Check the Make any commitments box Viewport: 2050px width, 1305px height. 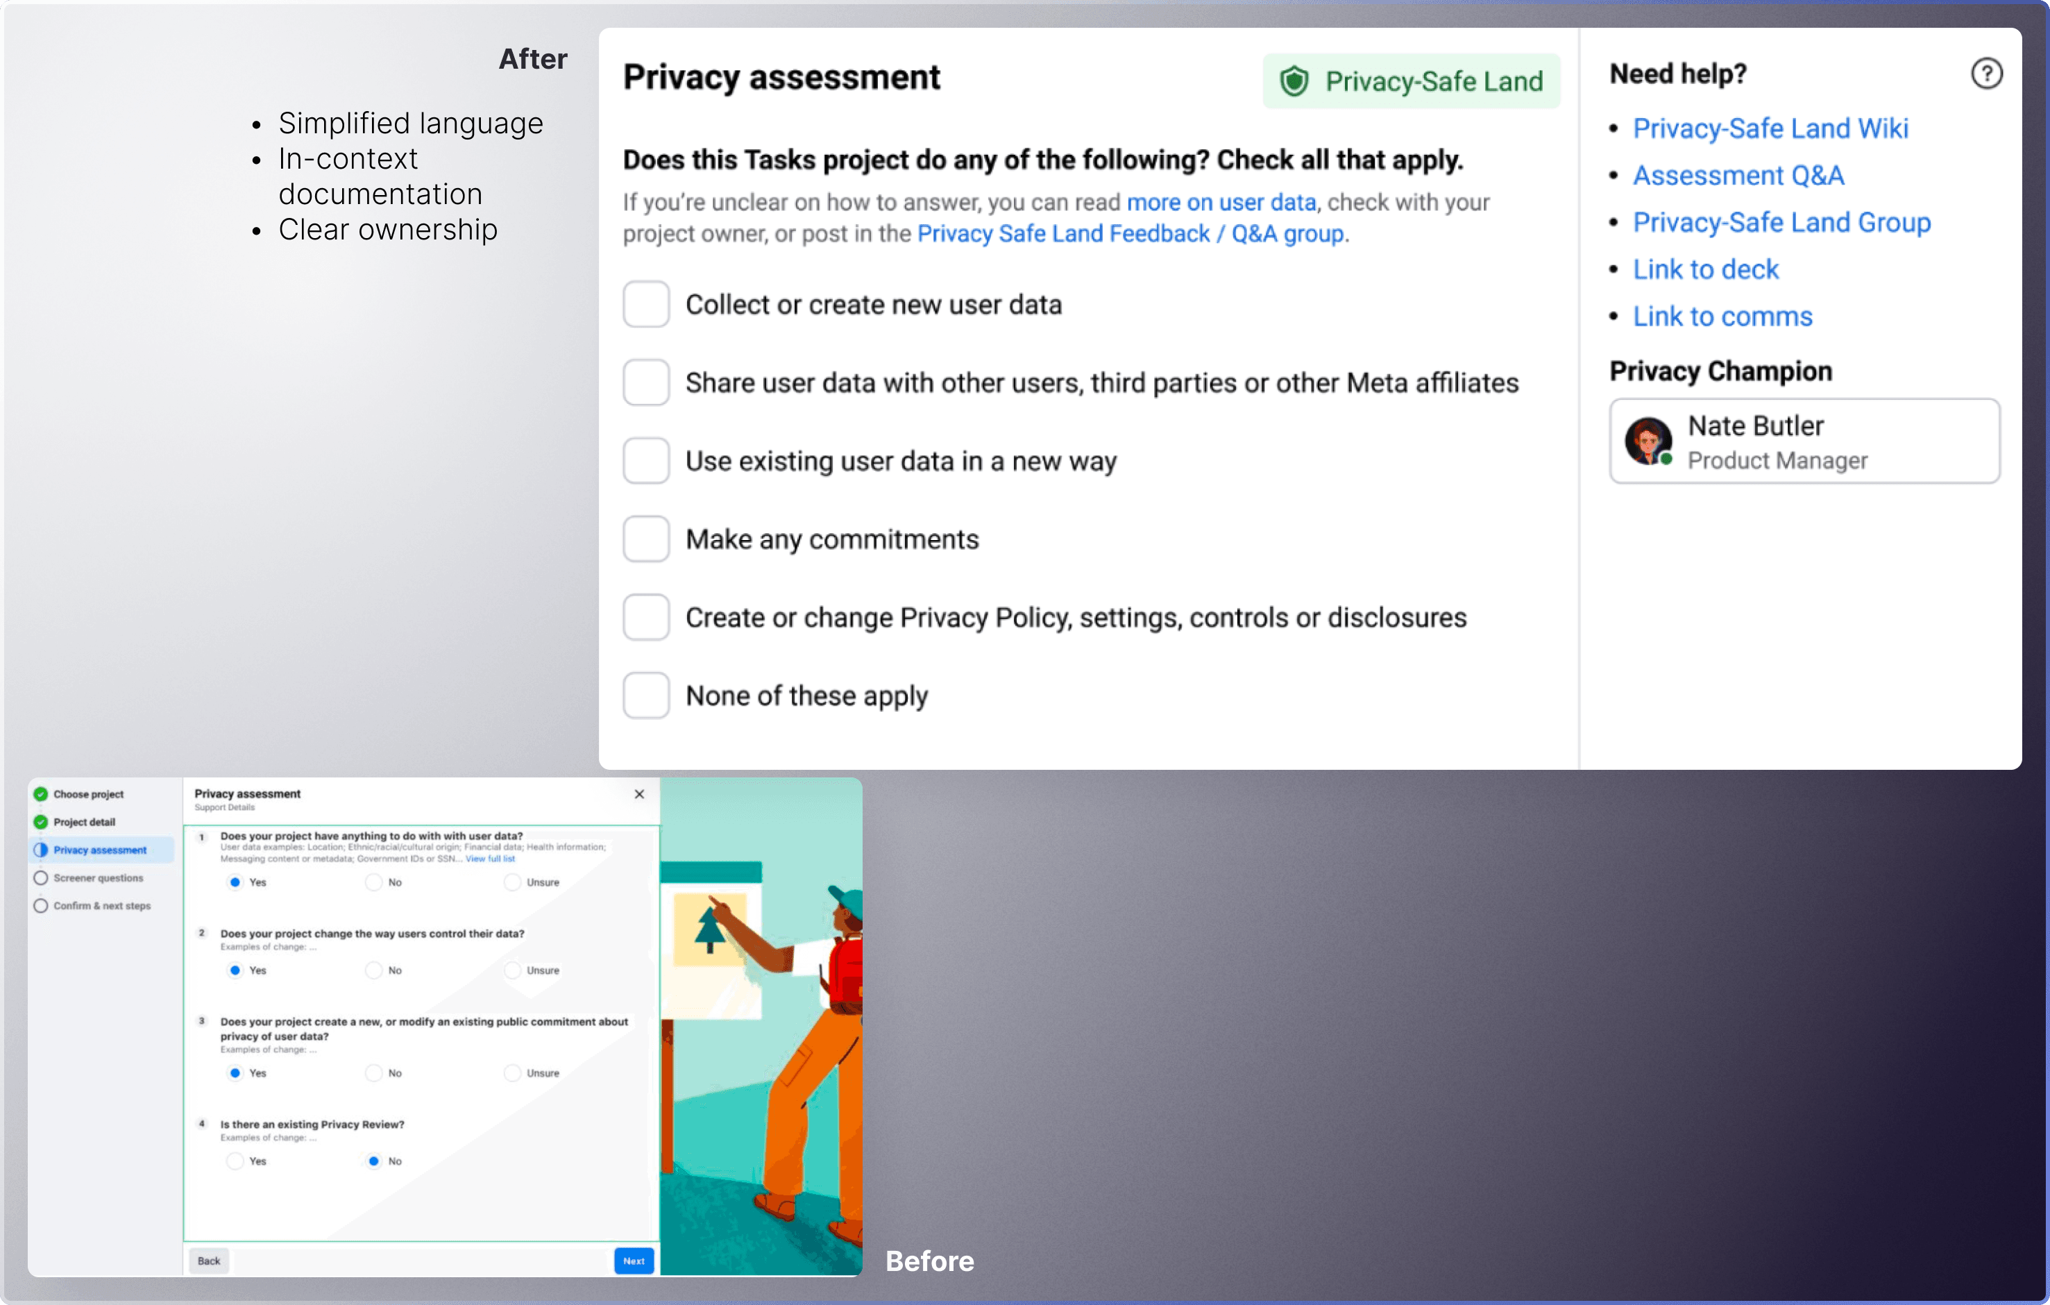click(646, 540)
